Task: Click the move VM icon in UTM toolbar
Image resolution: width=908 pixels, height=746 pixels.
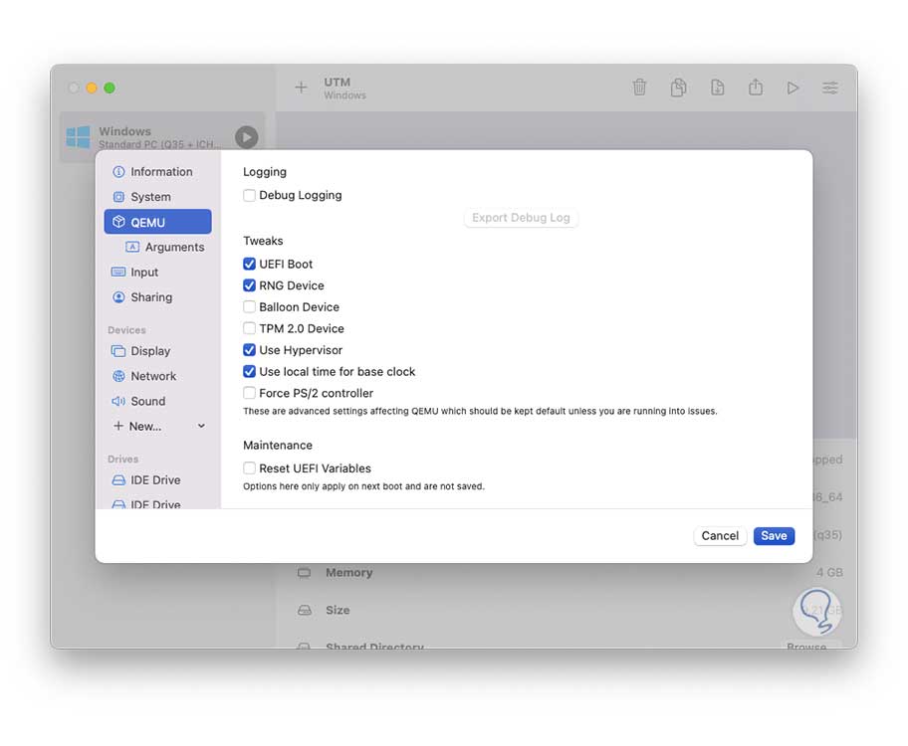Action: [718, 88]
